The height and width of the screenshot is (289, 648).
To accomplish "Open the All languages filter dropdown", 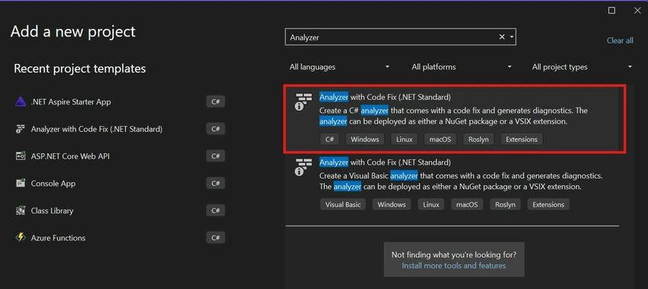I will coord(339,67).
